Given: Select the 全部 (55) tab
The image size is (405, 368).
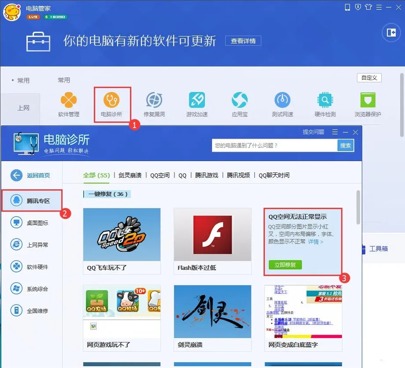Looking at the screenshot, I should tap(96, 174).
